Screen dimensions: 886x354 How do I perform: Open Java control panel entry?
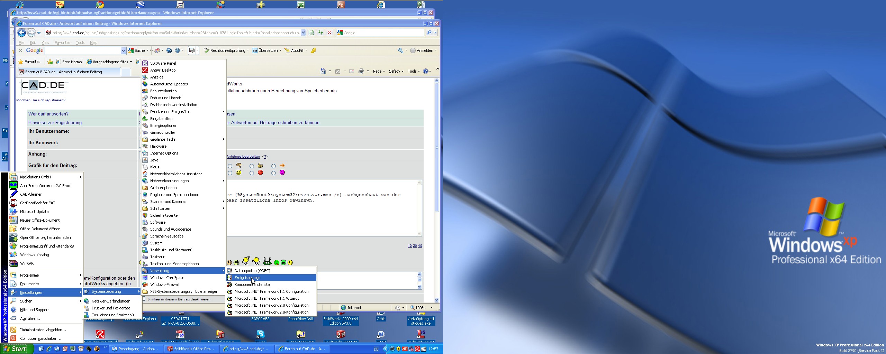tap(183, 160)
